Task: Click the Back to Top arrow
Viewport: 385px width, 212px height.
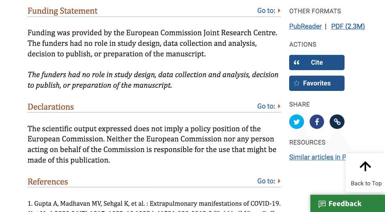Action: (x=365, y=167)
